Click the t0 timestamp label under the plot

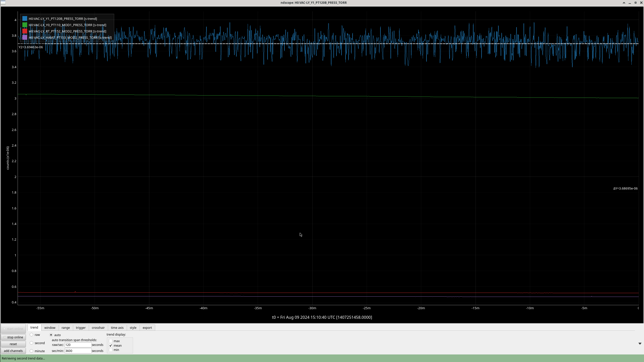pos(322,317)
